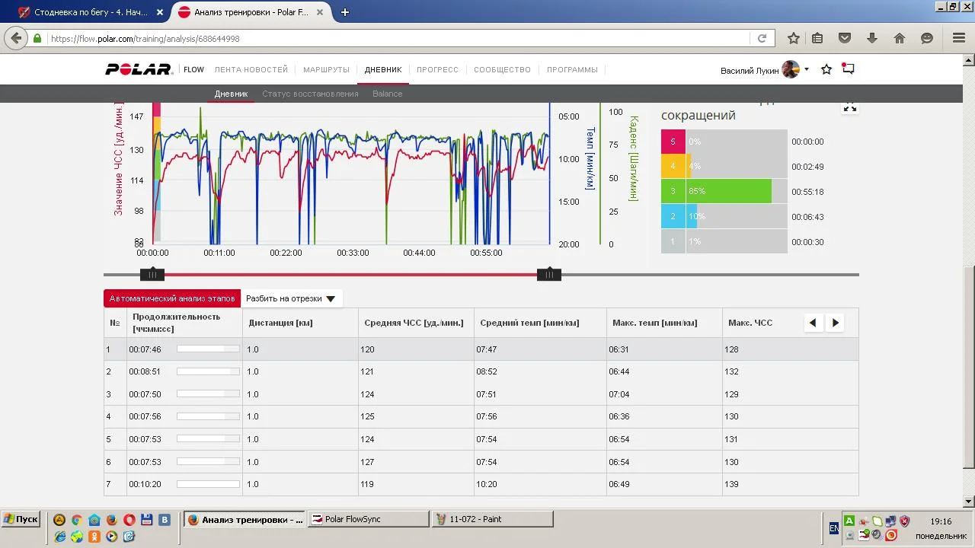This screenshot has height=548, width=975.
Task: Open Firefox hamburger menu
Action: click(x=959, y=38)
